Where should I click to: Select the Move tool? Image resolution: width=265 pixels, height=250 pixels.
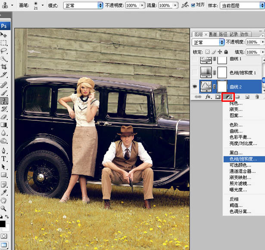(x=4, y=35)
